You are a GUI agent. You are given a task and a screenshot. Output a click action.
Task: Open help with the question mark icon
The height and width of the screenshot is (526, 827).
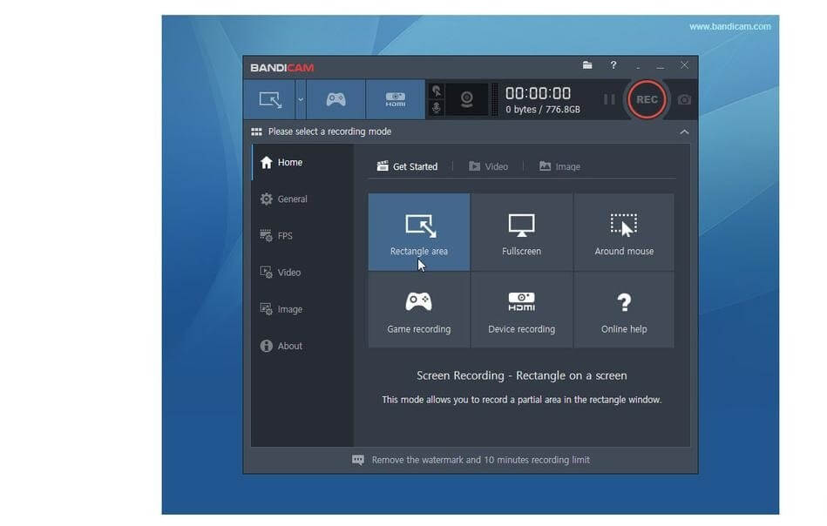(x=613, y=64)
